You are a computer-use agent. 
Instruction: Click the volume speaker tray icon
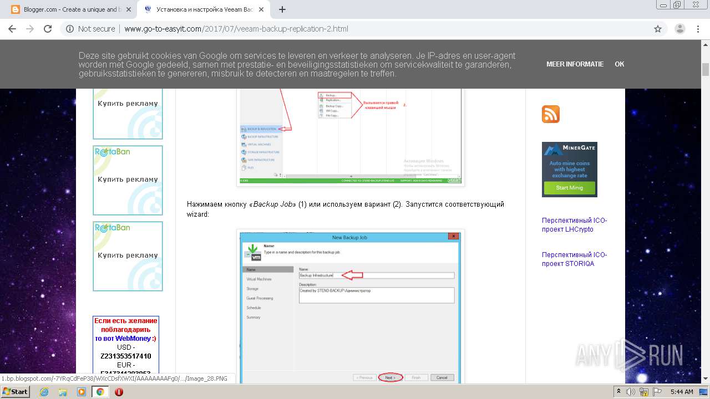click(631, 392)
